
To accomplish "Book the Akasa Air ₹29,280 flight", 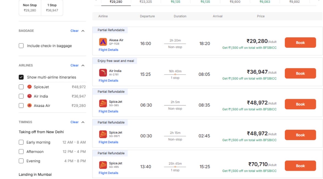I will [300, 43].
